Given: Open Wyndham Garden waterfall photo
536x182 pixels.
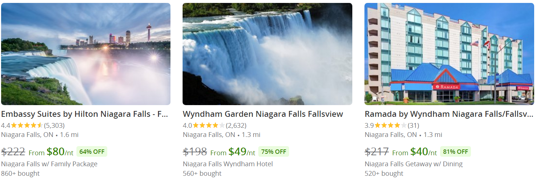Looking at the screenshot, I should tap(267, 54).
